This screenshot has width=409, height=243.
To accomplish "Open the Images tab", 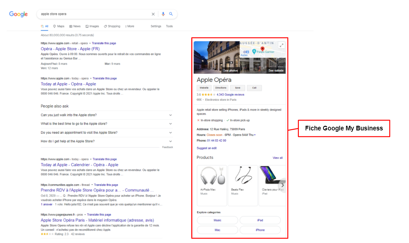I will click(x=92, y=26).
